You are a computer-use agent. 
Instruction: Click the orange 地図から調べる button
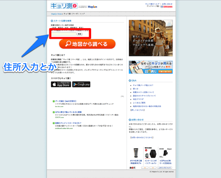87,44
